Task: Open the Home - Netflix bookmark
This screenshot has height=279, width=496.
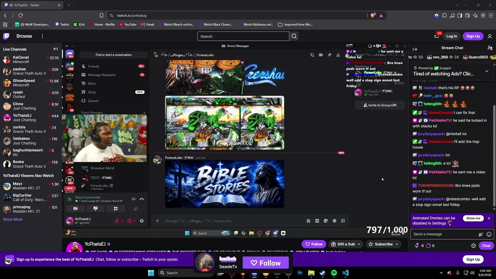Action: (x=102, y=24)
